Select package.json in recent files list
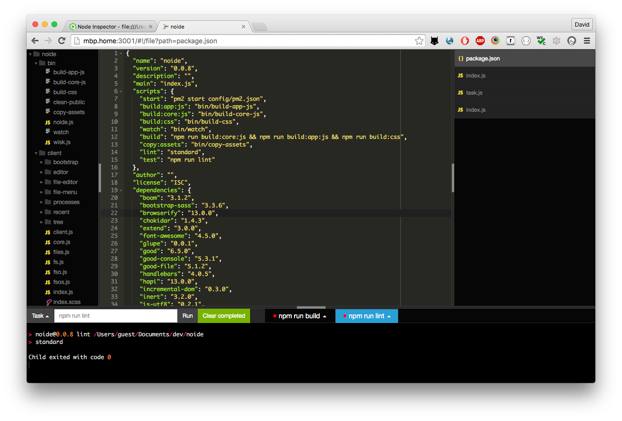Image resolution: width=622 pixels, height=421 pixels. (x=524, y=59)
